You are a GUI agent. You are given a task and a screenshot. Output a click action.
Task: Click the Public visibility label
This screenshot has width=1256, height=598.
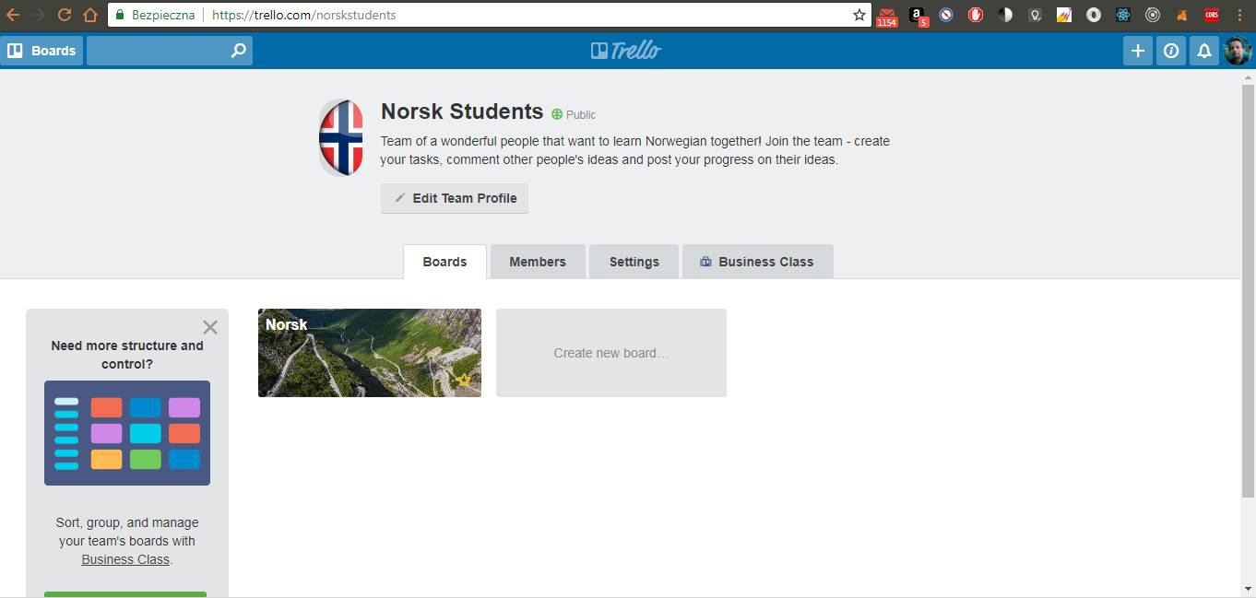tap(574, 114)
